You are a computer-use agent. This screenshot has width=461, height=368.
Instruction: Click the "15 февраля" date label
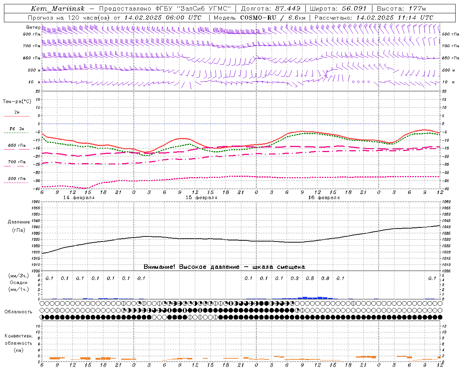[201, 198]
